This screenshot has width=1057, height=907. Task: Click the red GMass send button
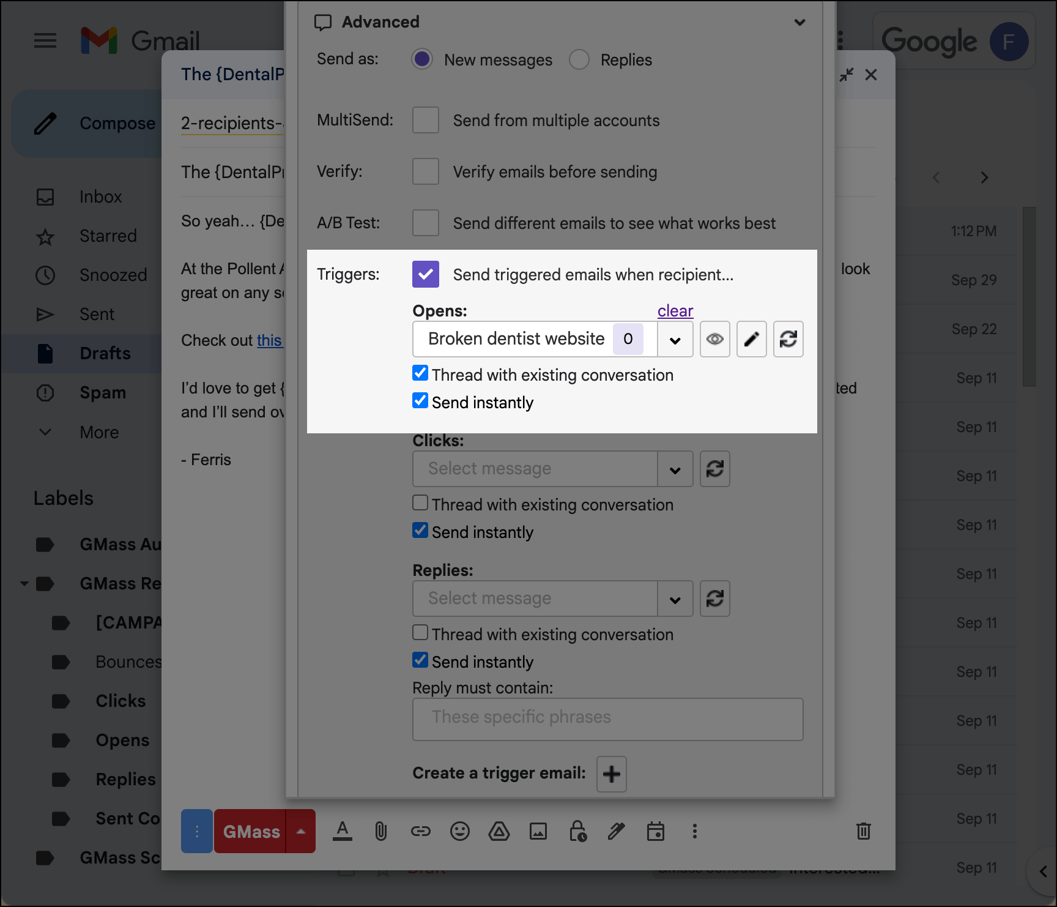250,831
